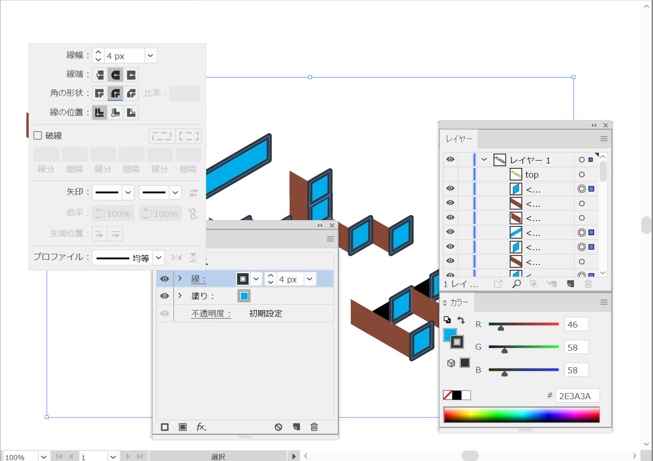Click the clear appearance icon
653x461 pixels.
coord(278,427)
